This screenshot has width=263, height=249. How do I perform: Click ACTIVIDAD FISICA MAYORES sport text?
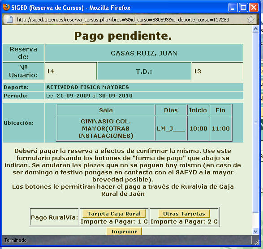tap(87, 87)
